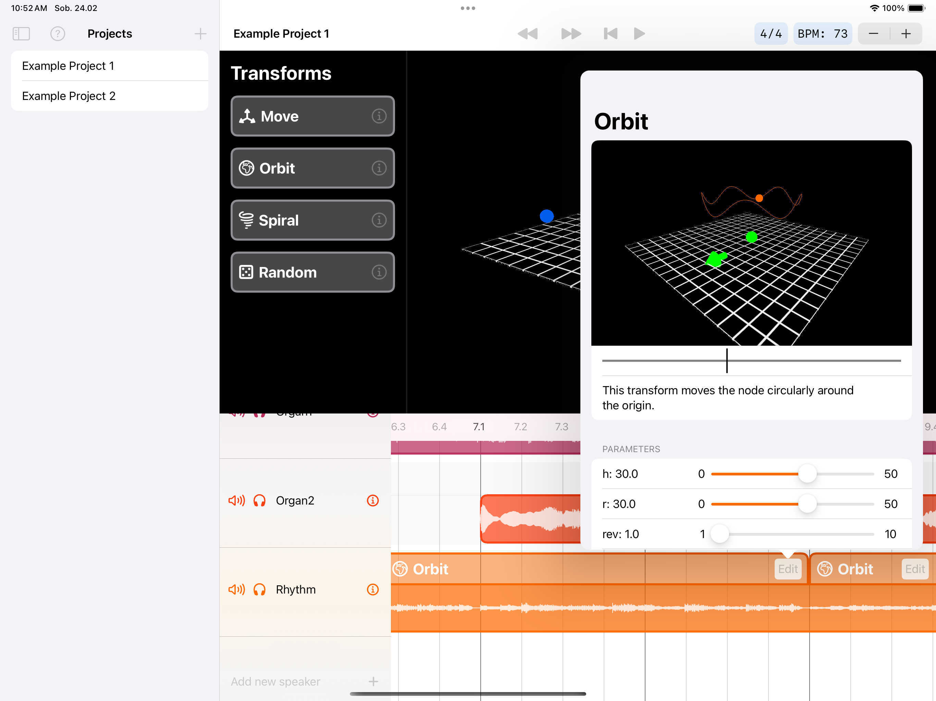Choose the Move transform

click(x=312, y=116)
